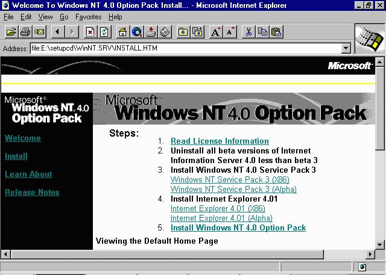The height and width of the screenshot is (275, 386).
Task: Click the Open folder toolbar icon
Action: pyautogui.click(x=11, y=32)
